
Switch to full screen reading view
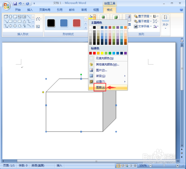coord(123,166)
